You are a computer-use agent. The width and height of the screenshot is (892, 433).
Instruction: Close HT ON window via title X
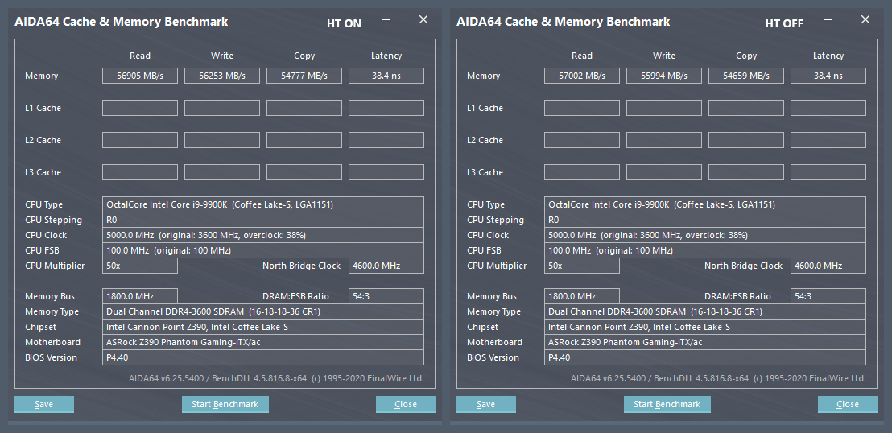(423, 19)
